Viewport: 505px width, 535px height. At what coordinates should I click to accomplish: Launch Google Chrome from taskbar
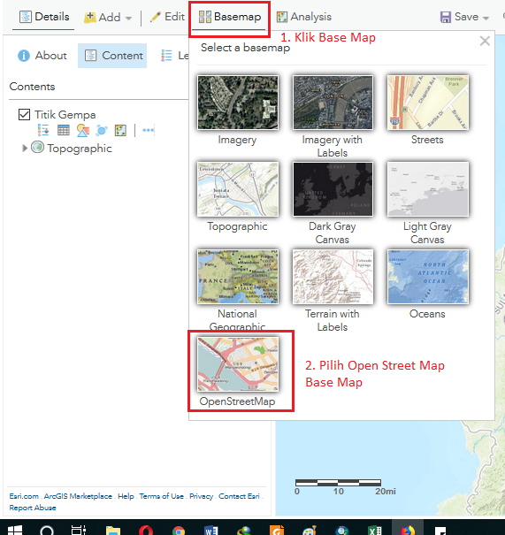pos(179,531)
